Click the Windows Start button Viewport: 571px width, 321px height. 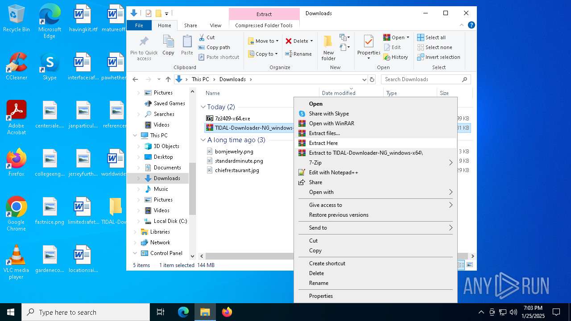(11, 312)
